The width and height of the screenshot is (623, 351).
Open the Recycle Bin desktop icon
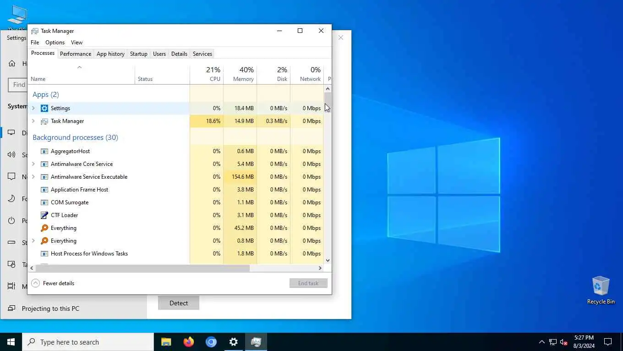pos(601,290)
